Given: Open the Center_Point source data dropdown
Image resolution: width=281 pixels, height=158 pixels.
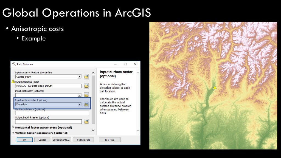Looking at the screenshot, I should click(79, 77).
